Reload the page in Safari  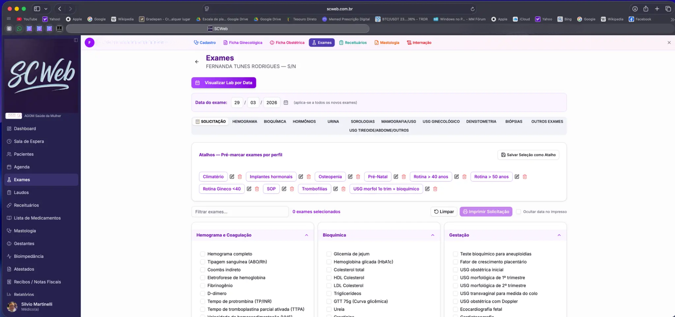[x=472, y=9]
